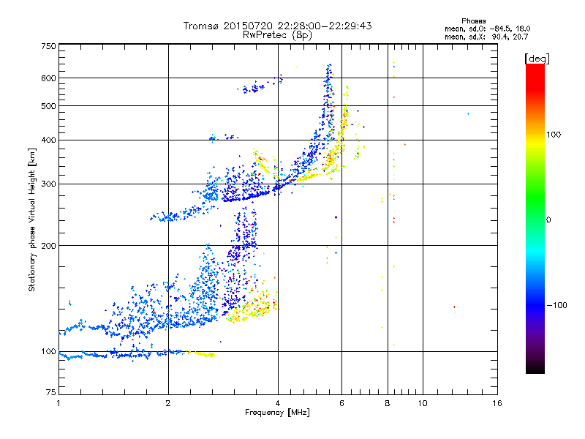The height and width of the screenshot is (439, 585).
Task: Click the x-axis tick "4"
Action: (278, 403)
